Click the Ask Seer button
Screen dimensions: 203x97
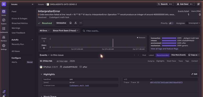pyautogui.click(x=185, y=4)
